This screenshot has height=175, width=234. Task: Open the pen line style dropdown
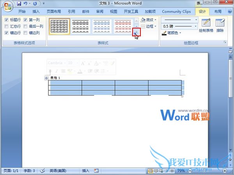coord(196,20)
